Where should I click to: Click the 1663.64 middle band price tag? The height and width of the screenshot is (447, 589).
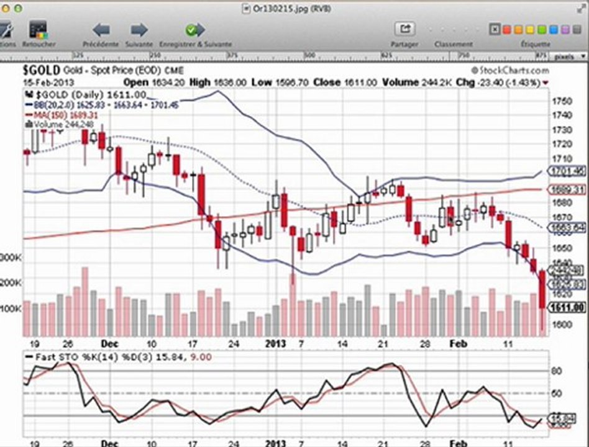[567, 227]
